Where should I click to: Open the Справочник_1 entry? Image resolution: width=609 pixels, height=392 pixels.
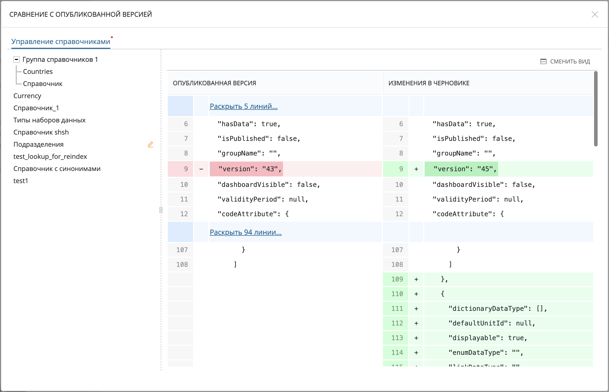36,108
